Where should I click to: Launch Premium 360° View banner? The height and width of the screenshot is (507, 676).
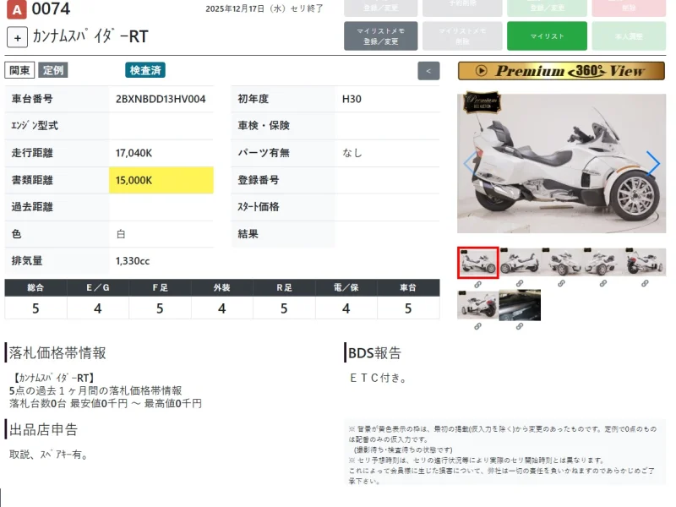point(561,71)
